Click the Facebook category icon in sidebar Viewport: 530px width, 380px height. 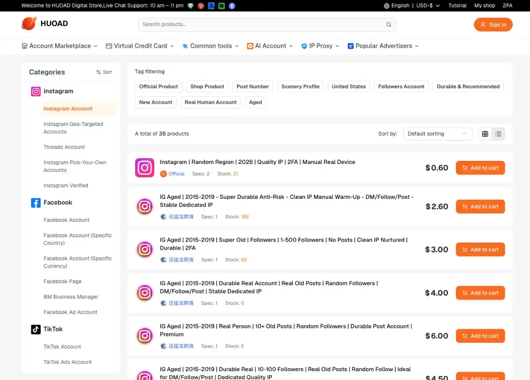36,203
